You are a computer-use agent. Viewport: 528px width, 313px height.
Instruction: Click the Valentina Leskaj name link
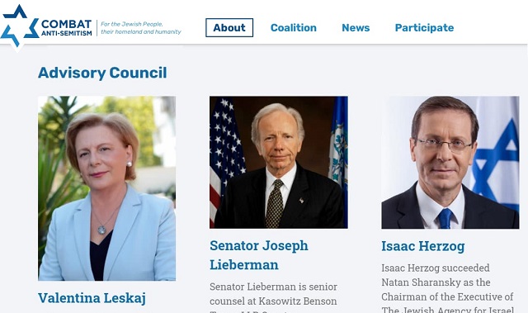click(92, 298)
